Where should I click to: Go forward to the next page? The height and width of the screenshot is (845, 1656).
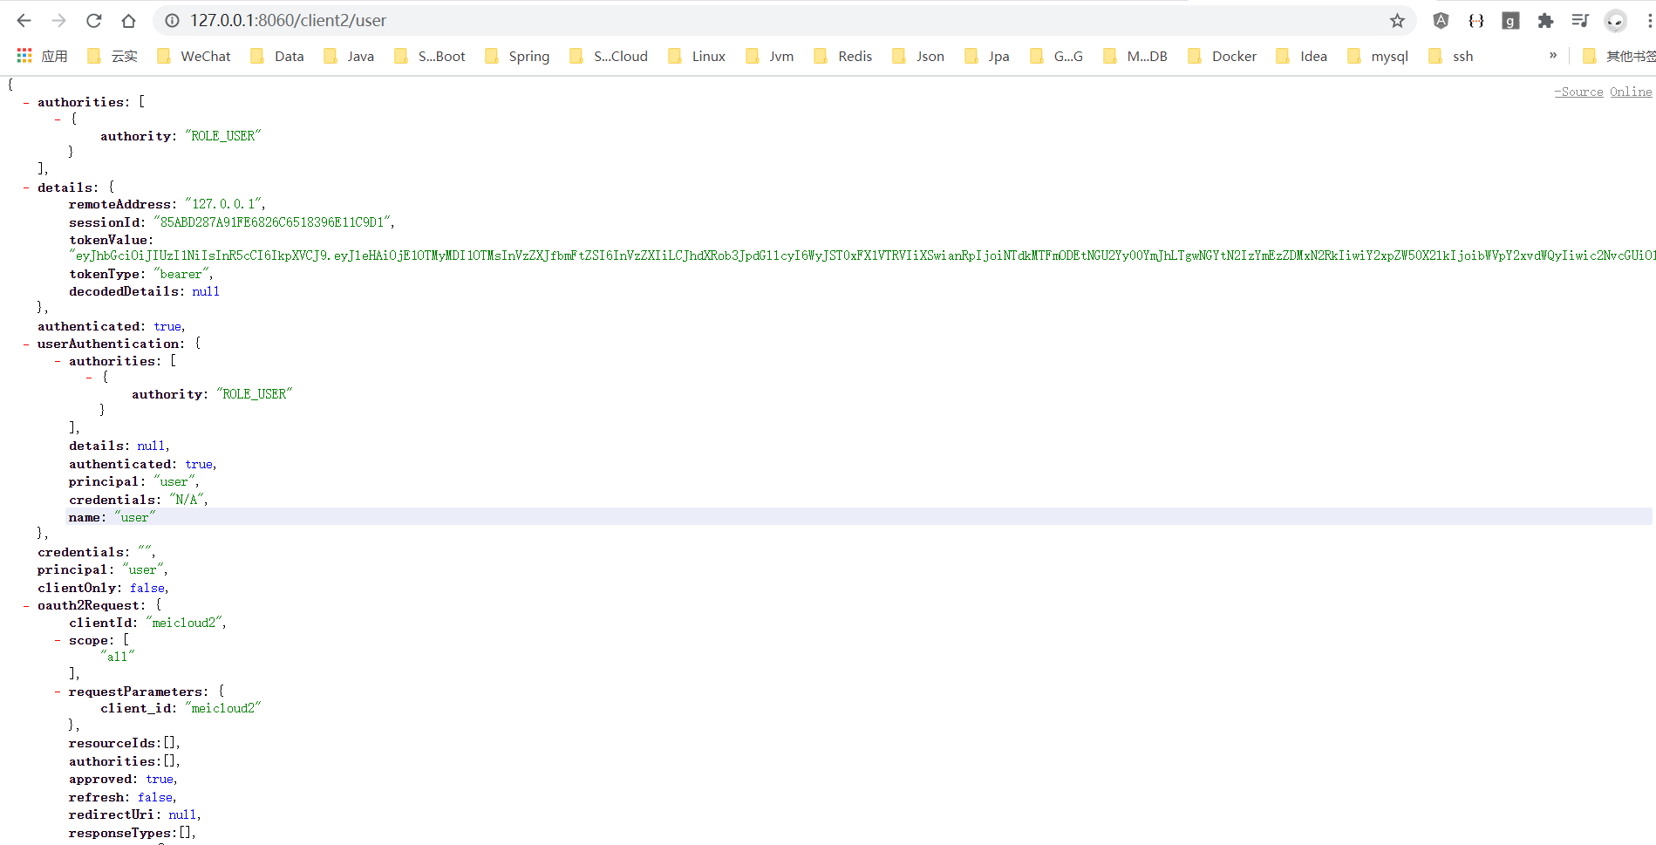[x=58, y=20]
